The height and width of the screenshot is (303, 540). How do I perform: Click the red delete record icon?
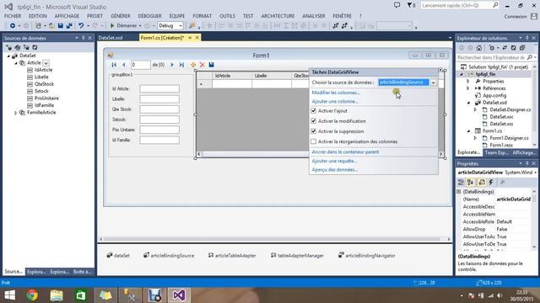tap(202, 65)
